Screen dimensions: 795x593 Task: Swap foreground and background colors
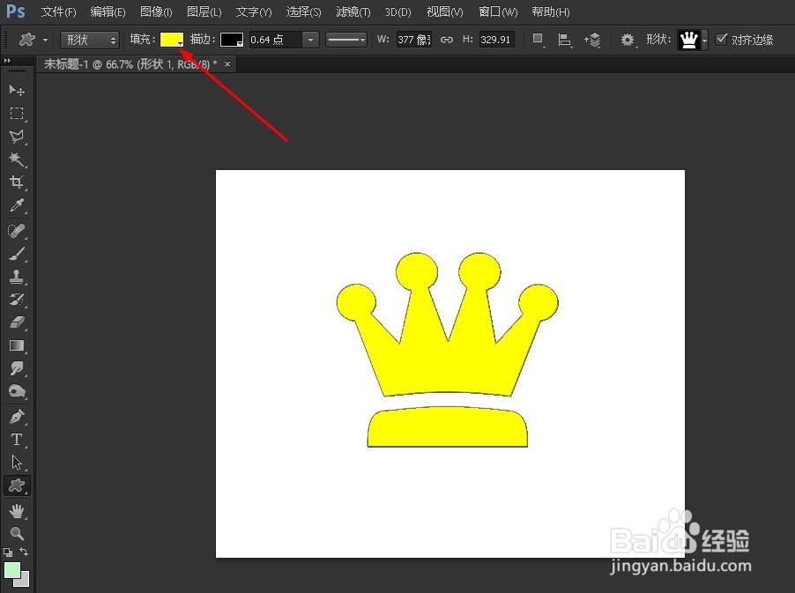tap(24, 552)
